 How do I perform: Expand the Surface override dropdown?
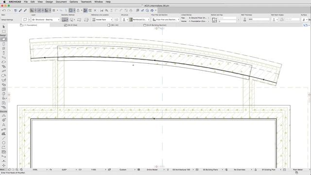click(305, 19)
